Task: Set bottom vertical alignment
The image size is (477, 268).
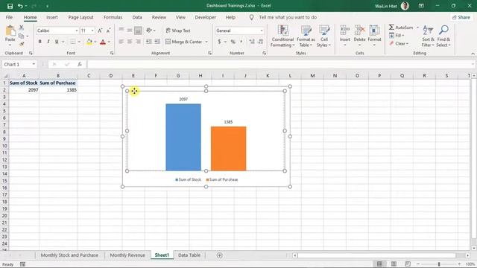Action: point(138,31)
